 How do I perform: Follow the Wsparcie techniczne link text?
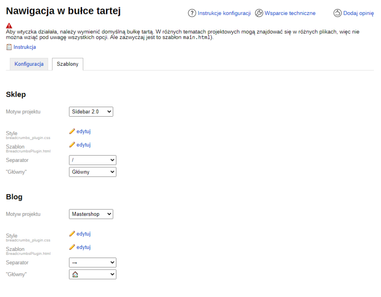(x=290, y=13)
